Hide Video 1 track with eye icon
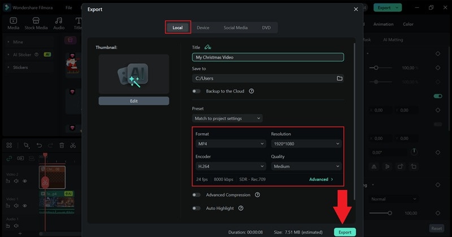This screenshot has height=237, width=452. point(25,205)
